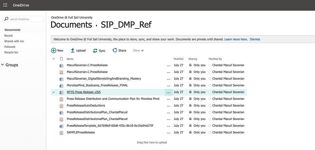Open NTYG Press Release vJS5 file link
Viewport: 315px width, 150px height.
[84, 92]
